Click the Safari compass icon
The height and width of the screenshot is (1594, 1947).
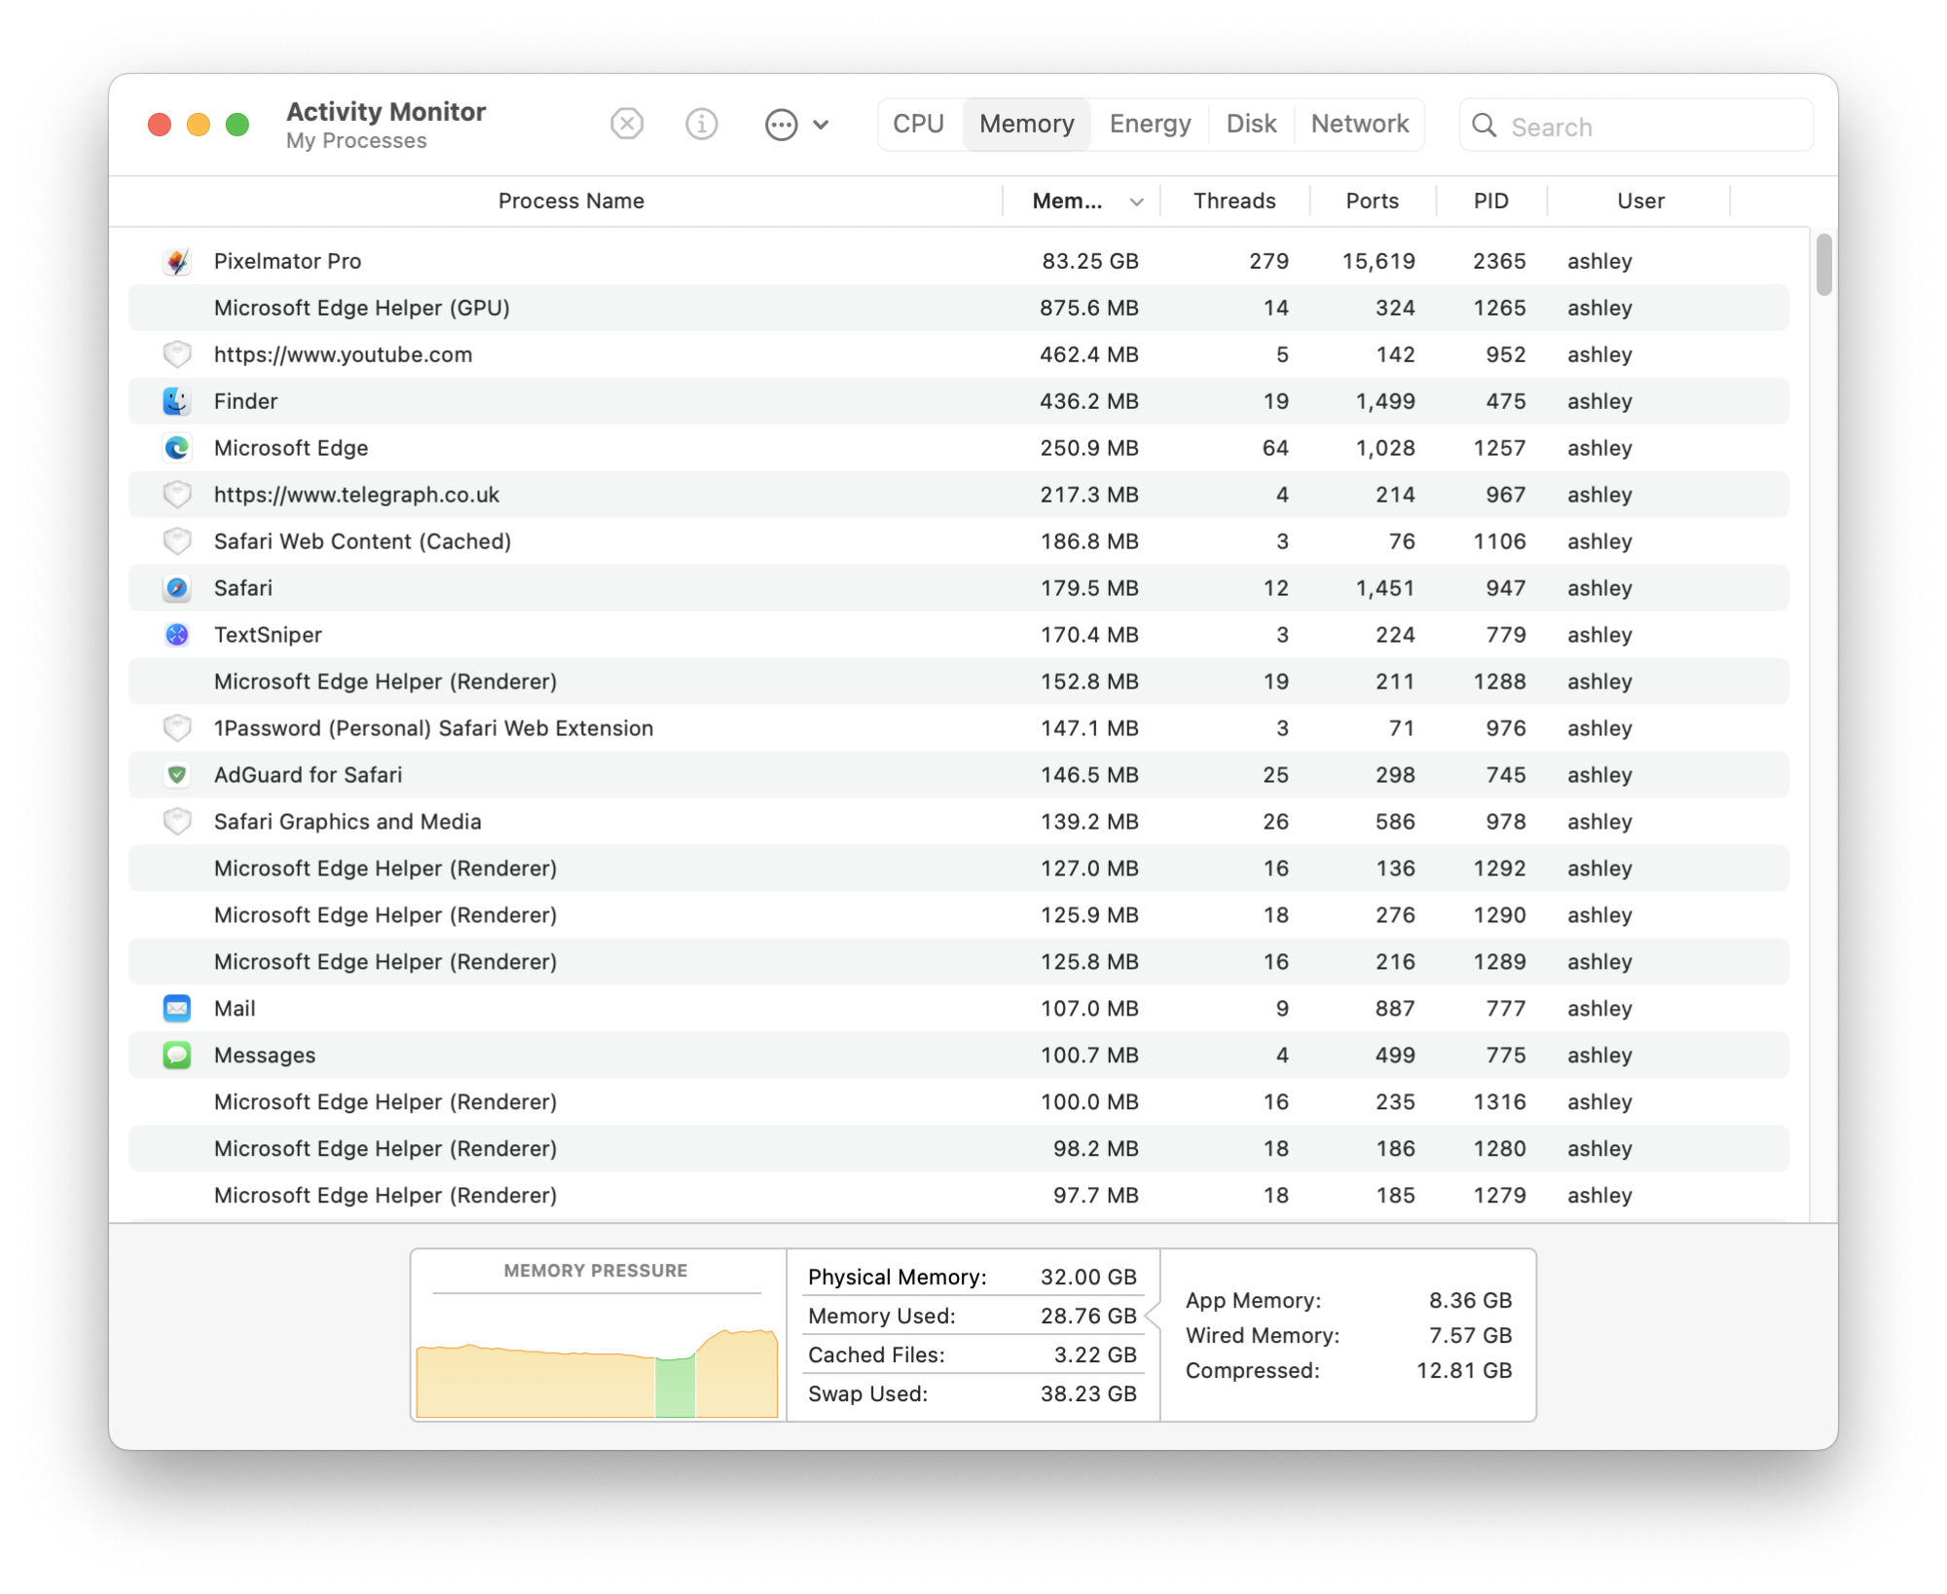click(177, 588)
